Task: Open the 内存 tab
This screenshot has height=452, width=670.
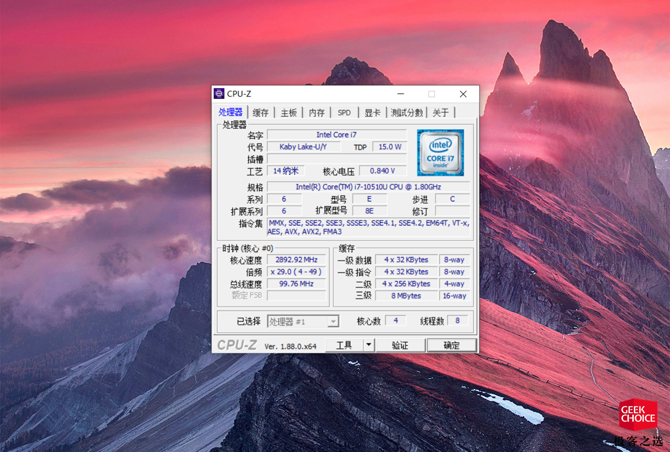Action: [x=317, y=112]
